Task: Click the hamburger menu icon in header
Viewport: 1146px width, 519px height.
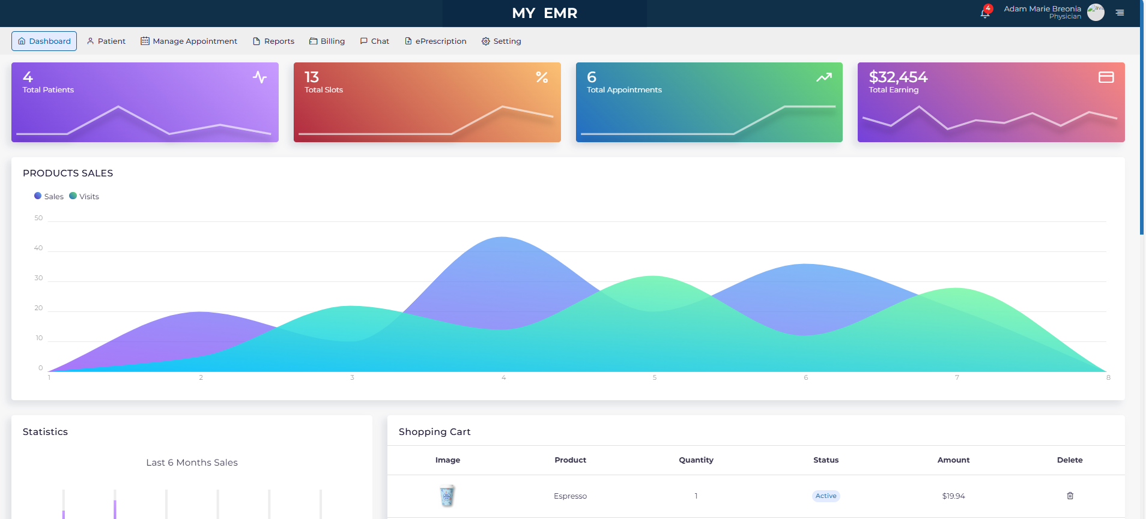Action: click(1120, 13)
